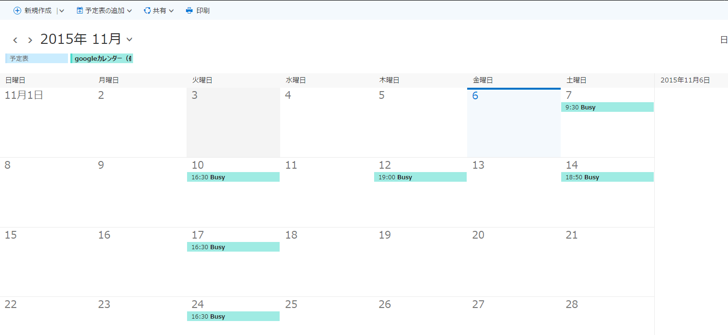Open the 16:30 Busy event on the 17th
728x335 pixels.
coord(233,247)
